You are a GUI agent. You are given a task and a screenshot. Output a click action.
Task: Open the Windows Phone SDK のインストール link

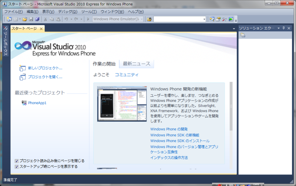(180, 141)
